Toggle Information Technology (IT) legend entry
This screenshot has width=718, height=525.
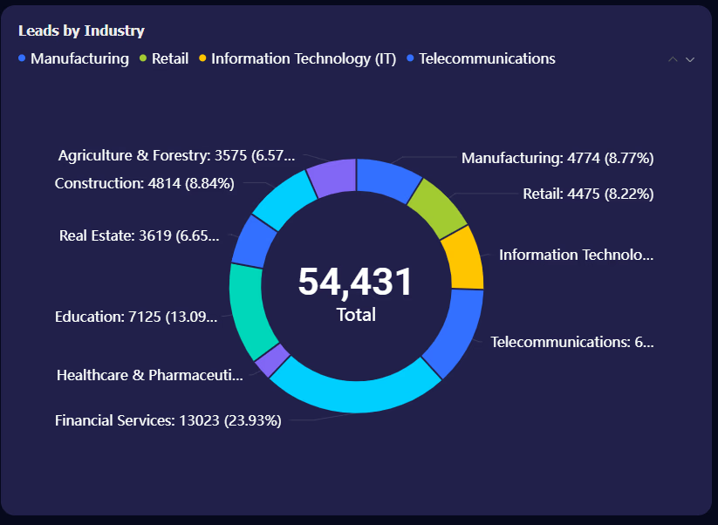pyautogui.click(x=297, y=58)
